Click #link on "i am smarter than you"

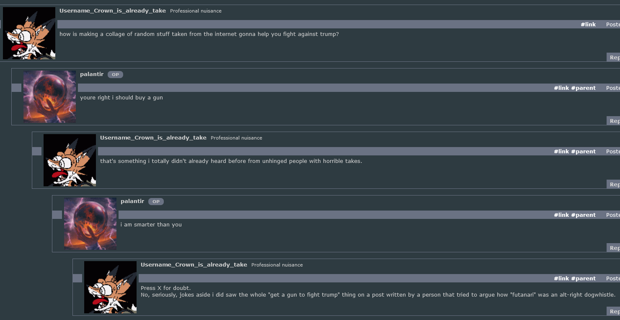[x=561, y=215]
